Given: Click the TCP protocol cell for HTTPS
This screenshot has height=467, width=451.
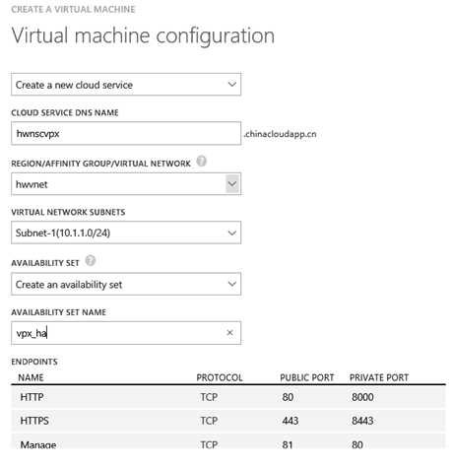Looking at the screenshot, I should click(209, 421).
